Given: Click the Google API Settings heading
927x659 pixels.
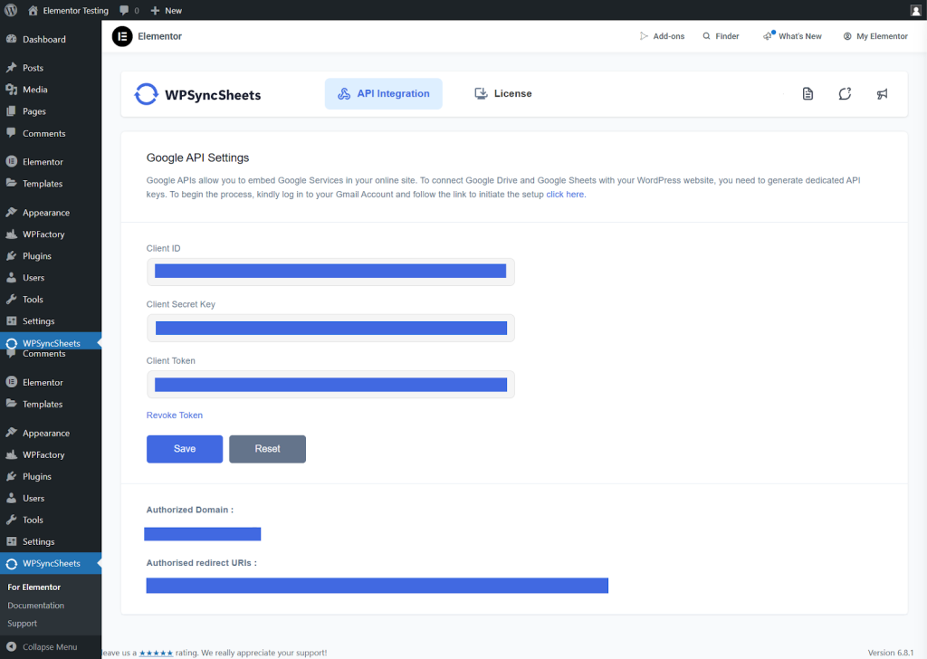Looking at the screenshot, I should [197, 158].
